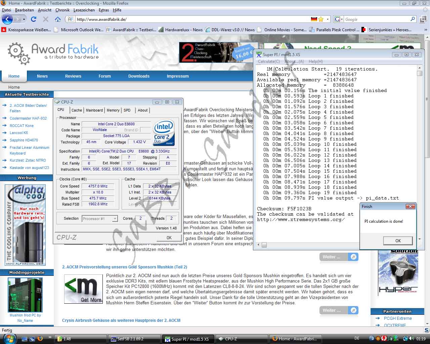Click the URL address field
The height and width of the screenshot is (344, 430).
191,19
